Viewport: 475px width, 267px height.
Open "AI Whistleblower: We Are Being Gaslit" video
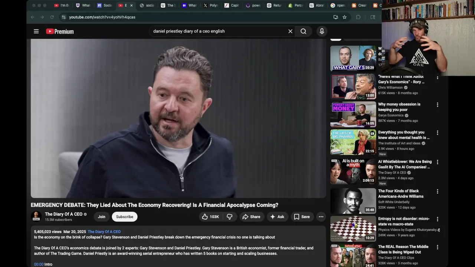click(405, 164)
